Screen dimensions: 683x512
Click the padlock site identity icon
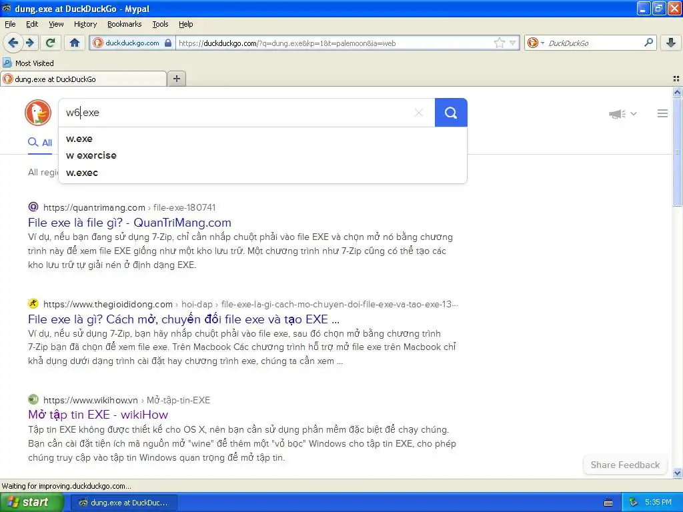click(167, 43)
